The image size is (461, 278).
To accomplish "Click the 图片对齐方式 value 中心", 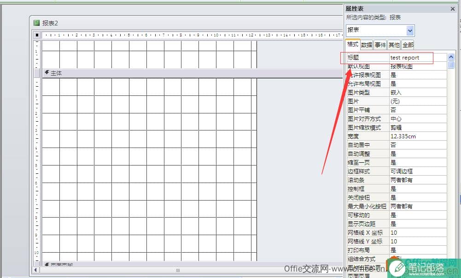I will tap(418, 119).
